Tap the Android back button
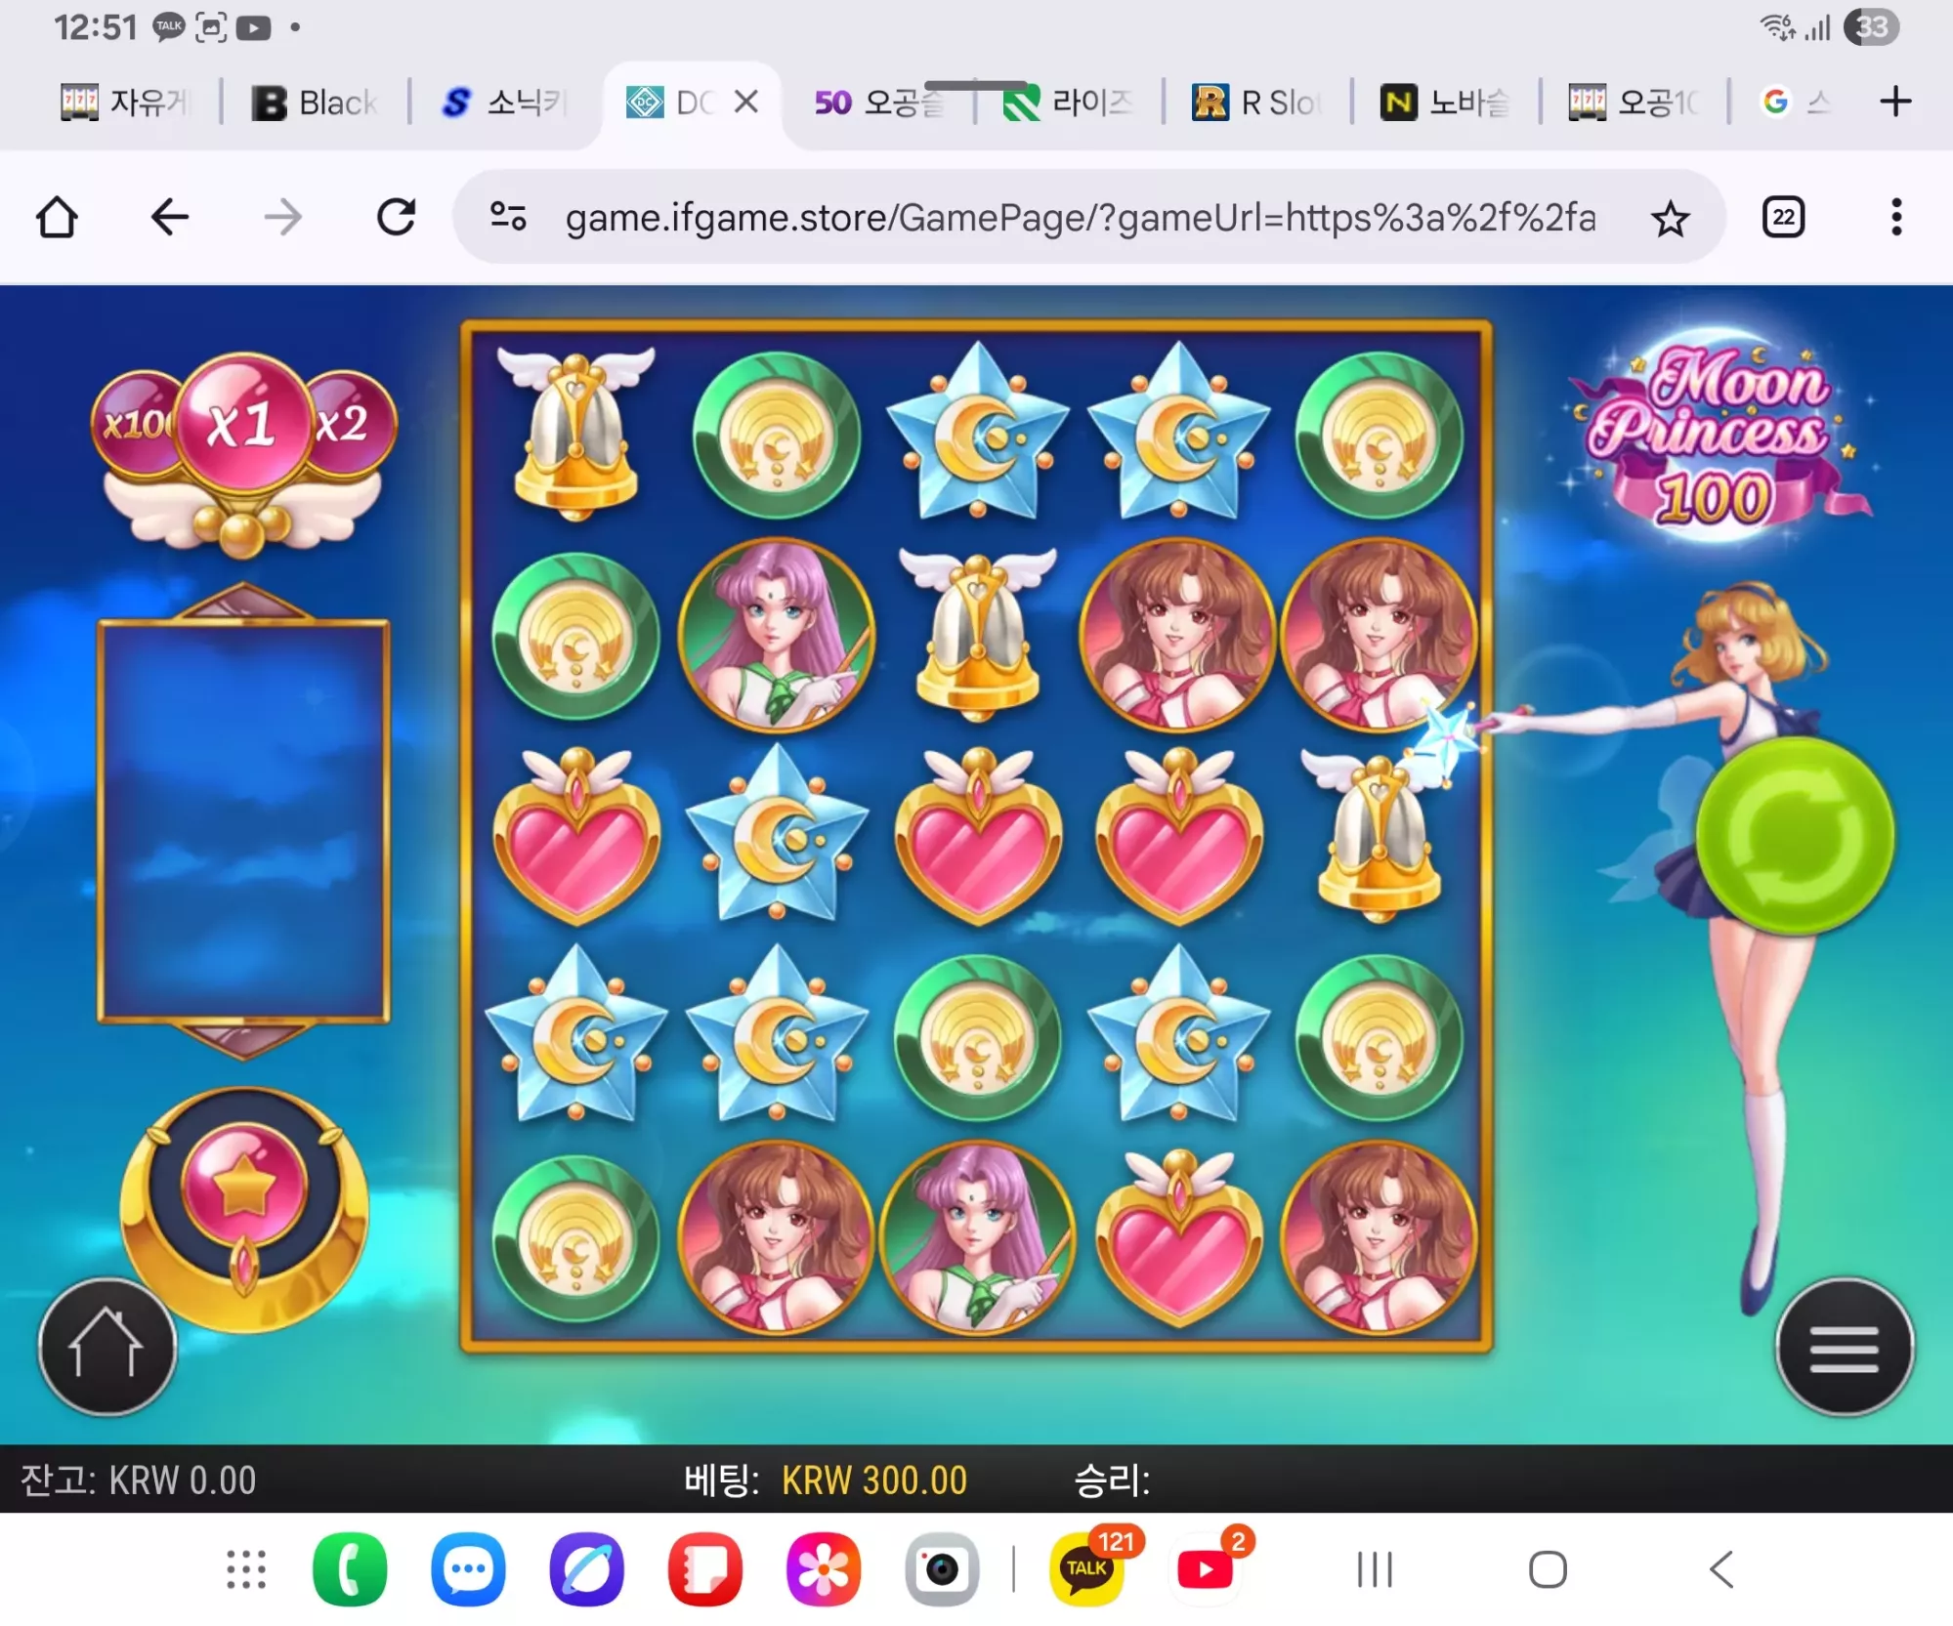 point(1721,1569)
